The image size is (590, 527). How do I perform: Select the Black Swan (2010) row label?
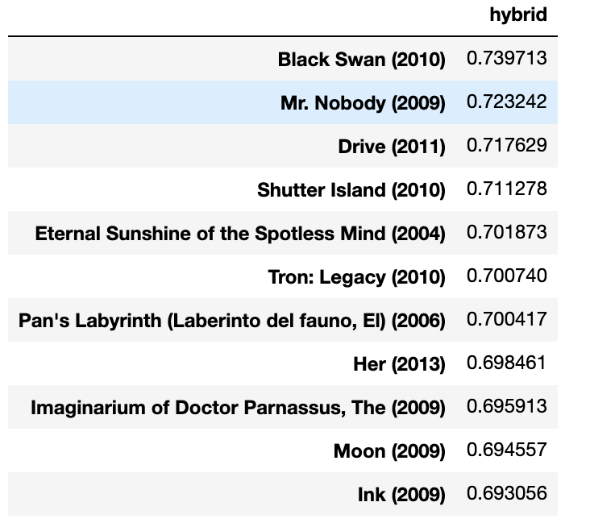pos(361,59)
